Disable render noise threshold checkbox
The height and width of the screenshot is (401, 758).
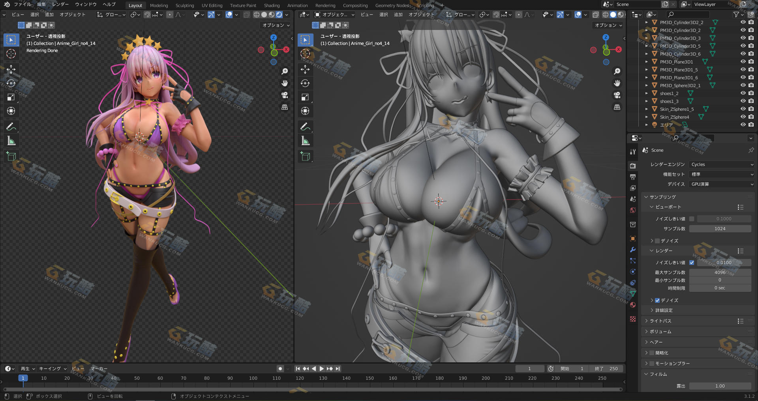tap(692, 263)
